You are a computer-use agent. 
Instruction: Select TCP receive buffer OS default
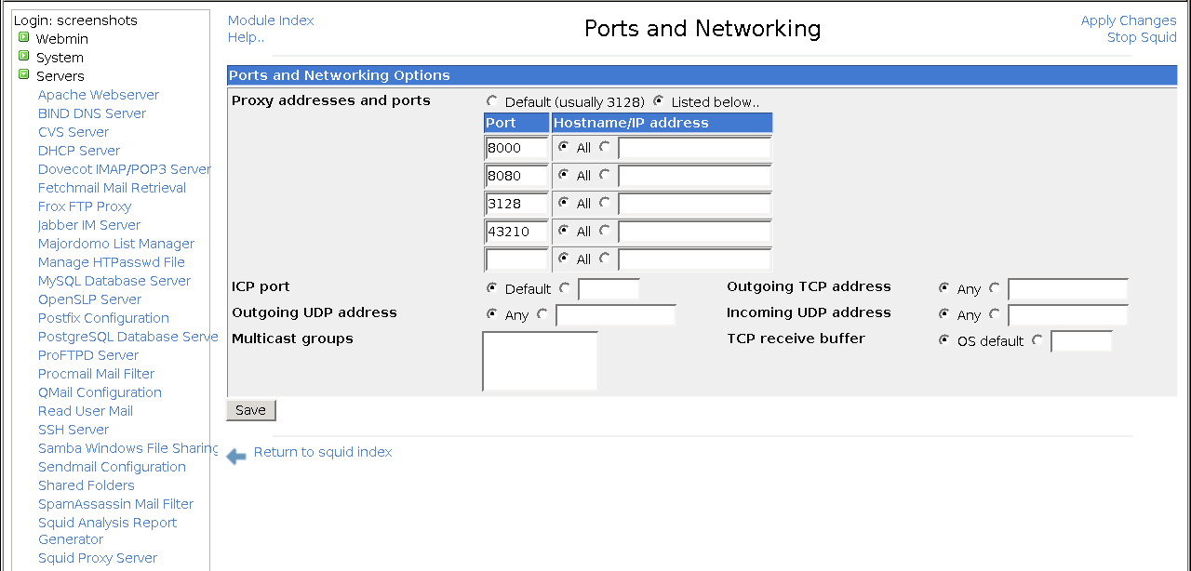[x=944, y=340]
